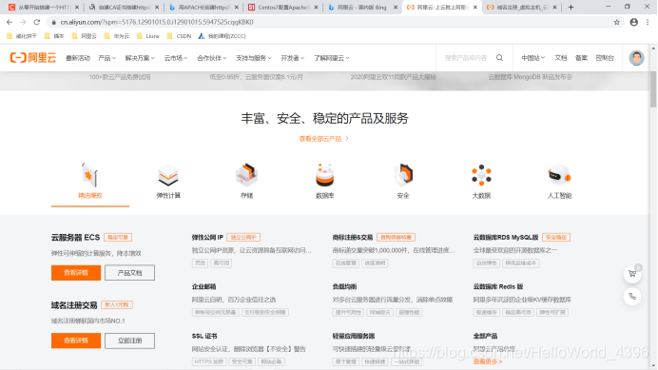This screenshot has width=658, height=370.
Task: Expand the 产品 dropdown menu
Action: pos(106,58)
